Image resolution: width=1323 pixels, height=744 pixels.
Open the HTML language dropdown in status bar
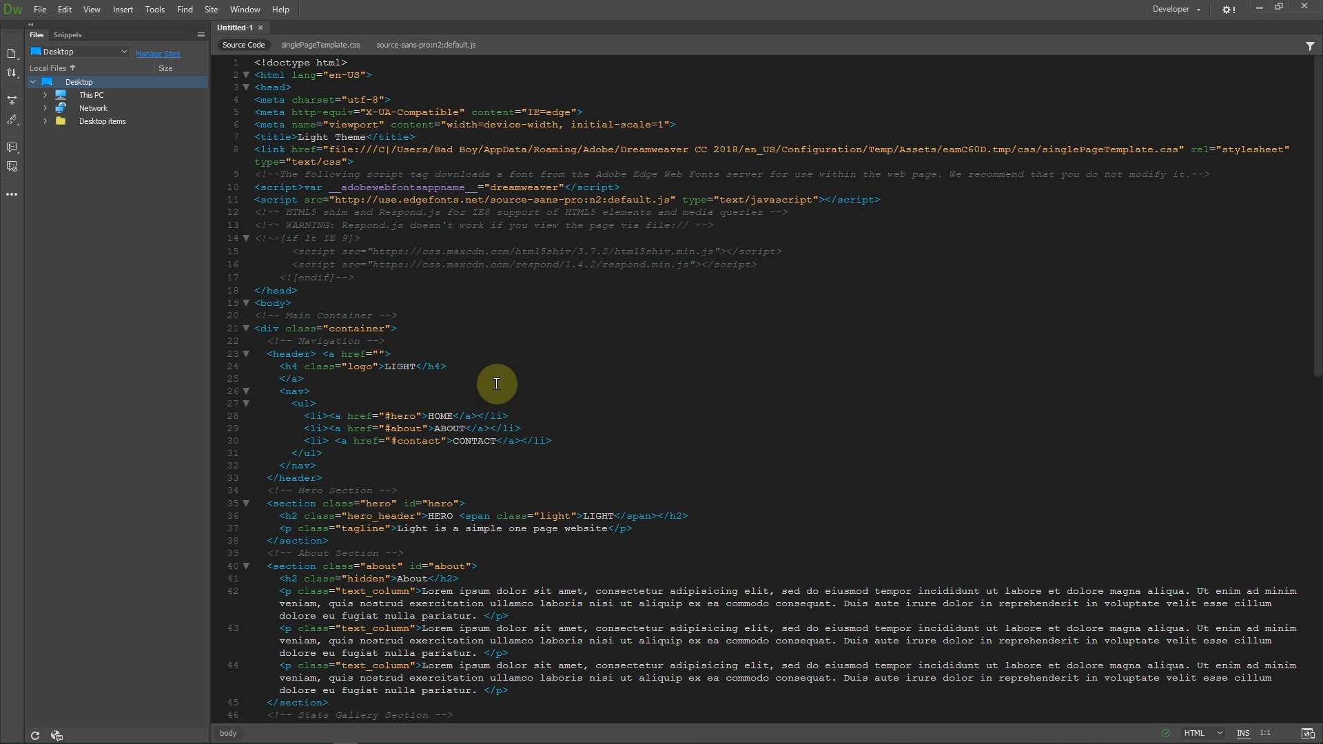pos(1203,733)
